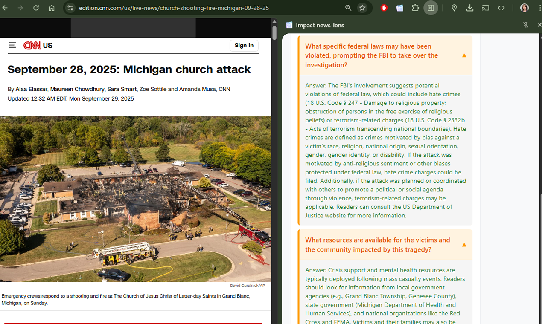Toggle the browser side panel button

click(x=431, y=8)
